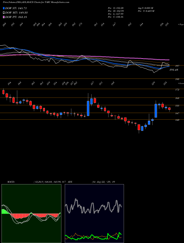This screenshot has height=243, width=184.
Task: Click the (12,26,9) MACD parameter values
Action: click(50, 182)
